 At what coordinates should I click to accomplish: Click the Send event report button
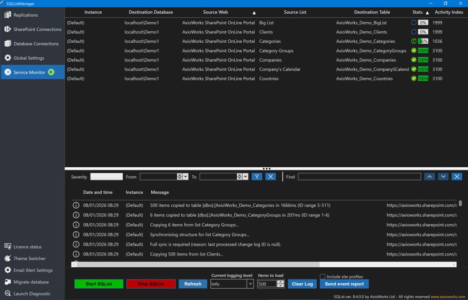(344, 284)
